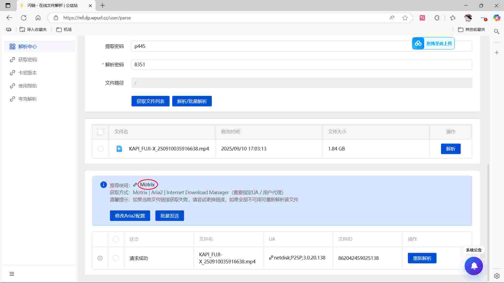Image resolution: width=504 pixels, height=283 pixels.
Task: Expand the 请求成功 result row details
Action: click(x=100, y=258)
